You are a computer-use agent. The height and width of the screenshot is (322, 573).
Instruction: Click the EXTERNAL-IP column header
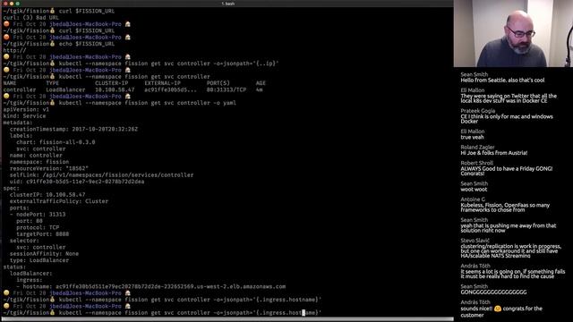coord(162,83)
